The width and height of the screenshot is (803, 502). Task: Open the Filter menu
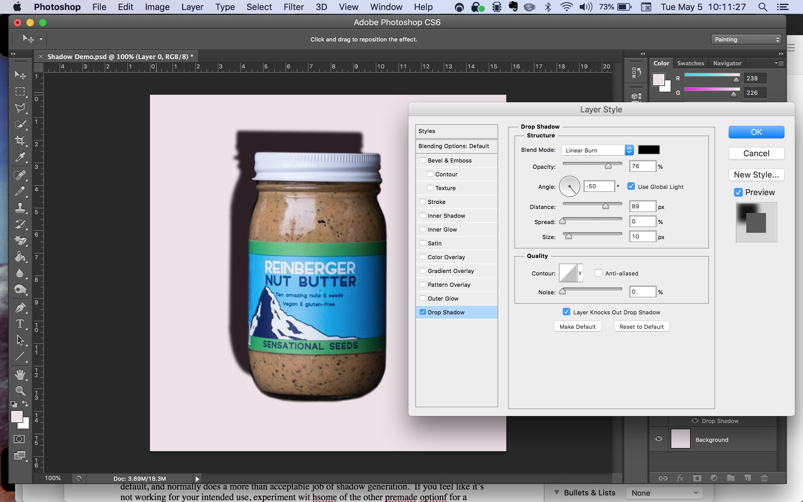point(293,7)
